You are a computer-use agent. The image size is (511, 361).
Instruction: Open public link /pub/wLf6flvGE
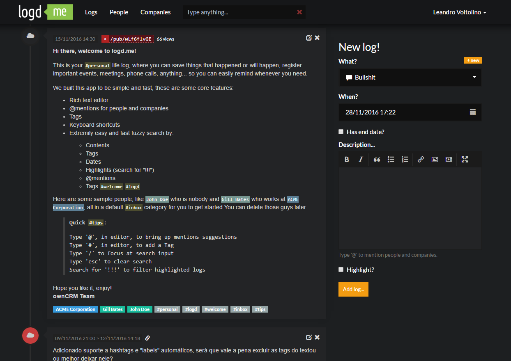[x=131, y=39]
